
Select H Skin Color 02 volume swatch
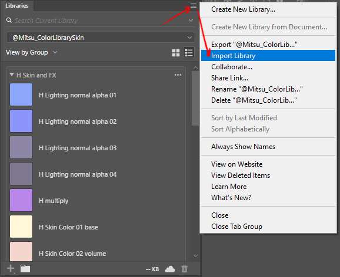click(x=21, y=251)
